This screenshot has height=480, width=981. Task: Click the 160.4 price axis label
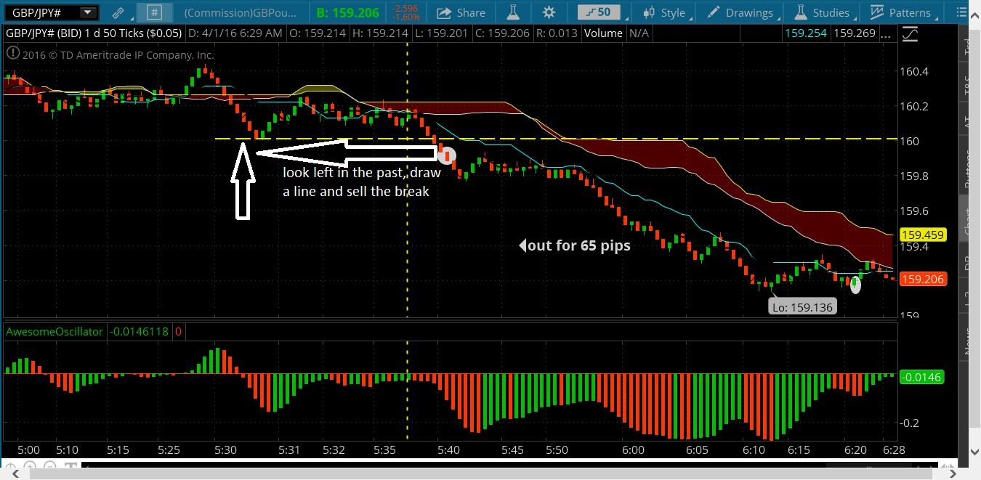[913, 71]
